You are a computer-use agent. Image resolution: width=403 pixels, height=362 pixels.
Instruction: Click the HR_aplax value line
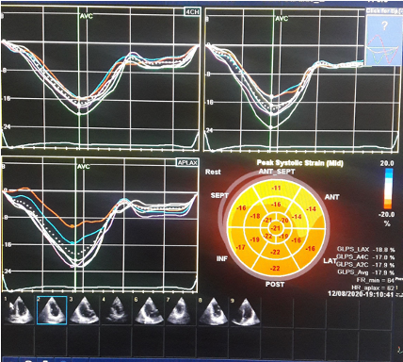372,288
